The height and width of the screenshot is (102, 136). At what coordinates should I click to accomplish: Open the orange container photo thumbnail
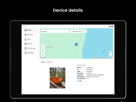pos(58,78)
